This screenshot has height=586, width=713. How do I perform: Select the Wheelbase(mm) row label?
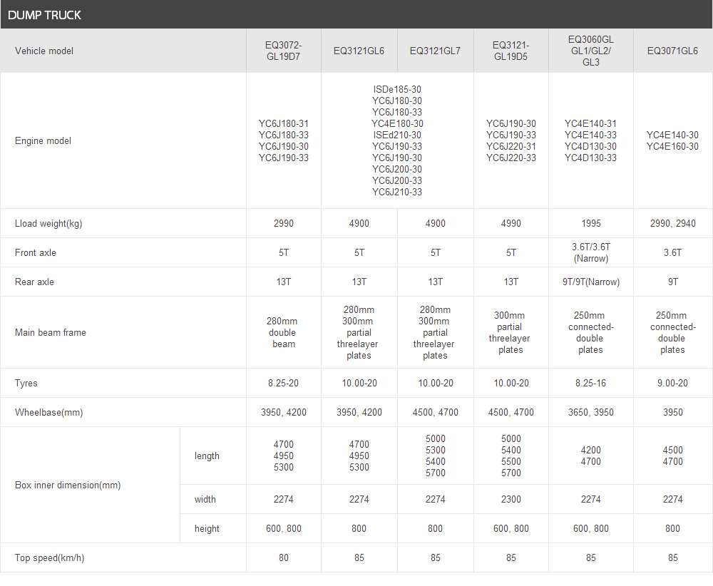tap(49, 412)
